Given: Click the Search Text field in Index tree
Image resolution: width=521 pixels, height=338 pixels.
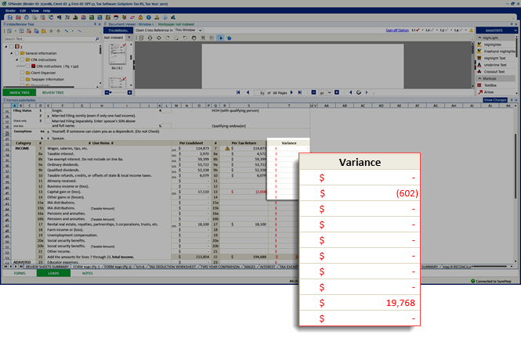Looking at the screenshot, I should (x=49, y=39).
